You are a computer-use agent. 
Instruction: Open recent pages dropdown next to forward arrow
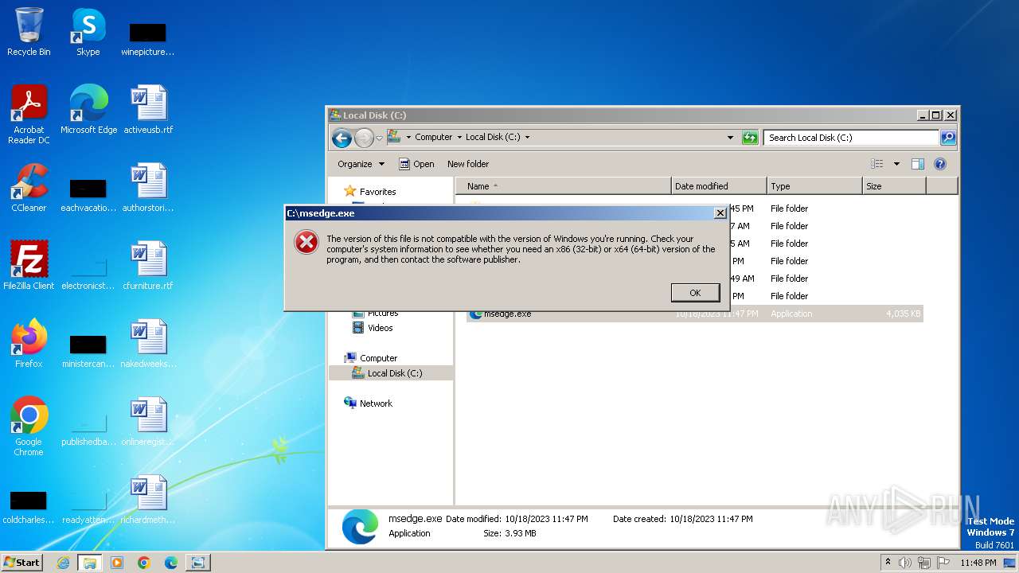pos(379,138)
